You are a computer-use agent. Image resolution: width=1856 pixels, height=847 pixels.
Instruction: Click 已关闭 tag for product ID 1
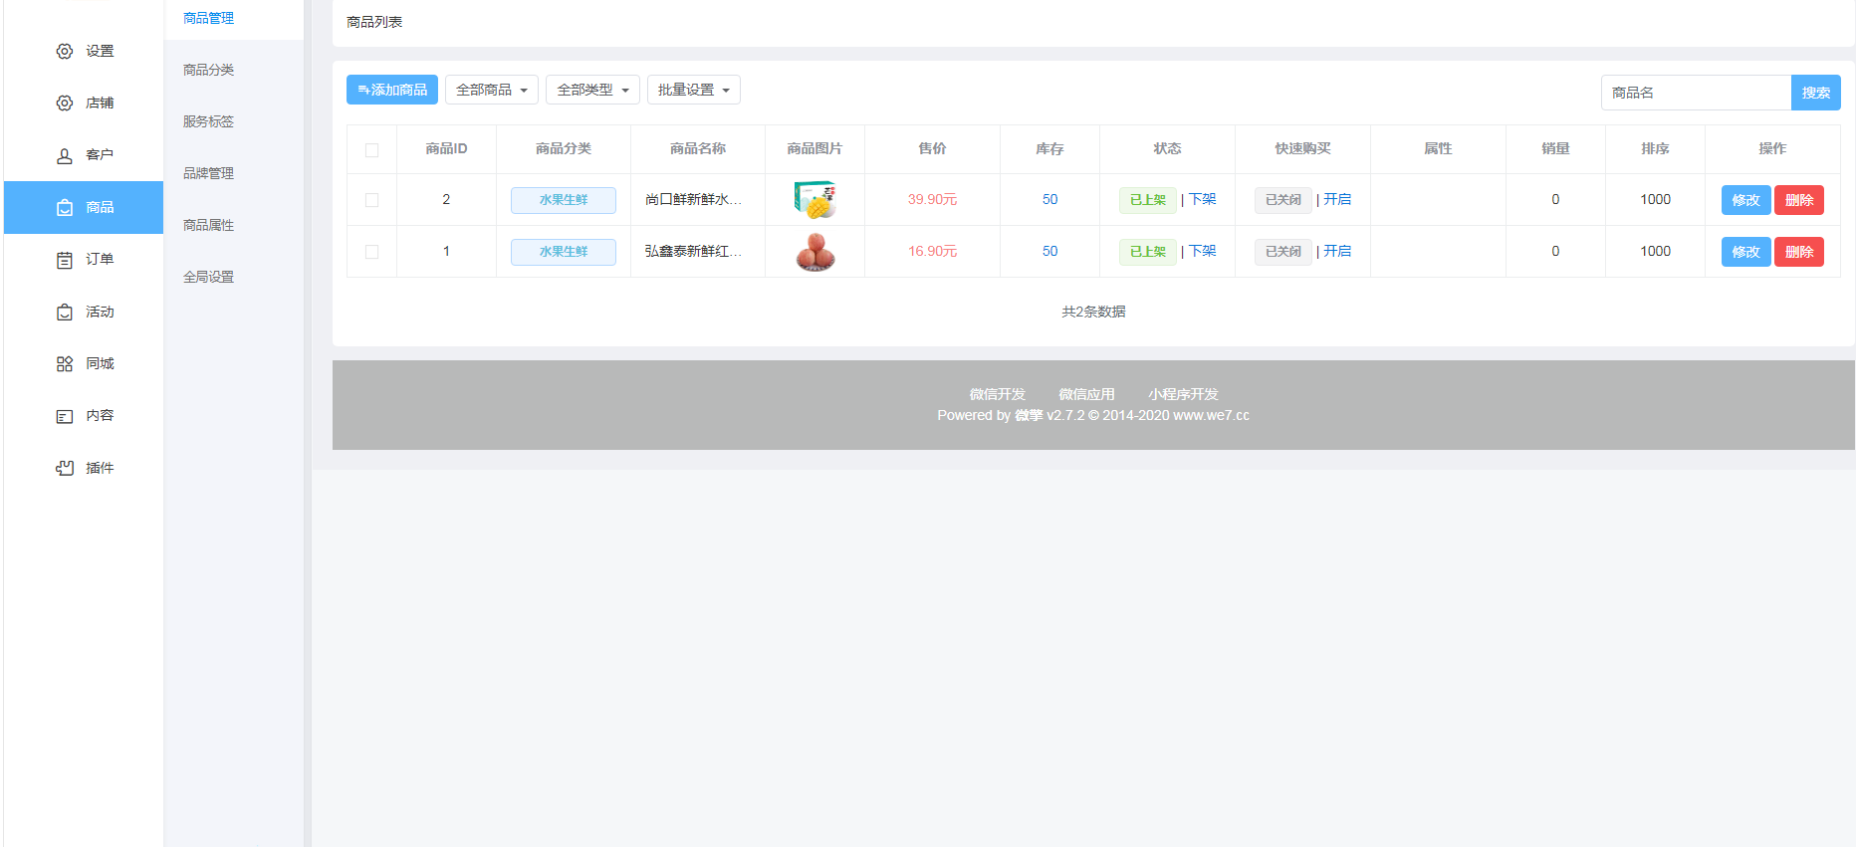[1283, 252]
